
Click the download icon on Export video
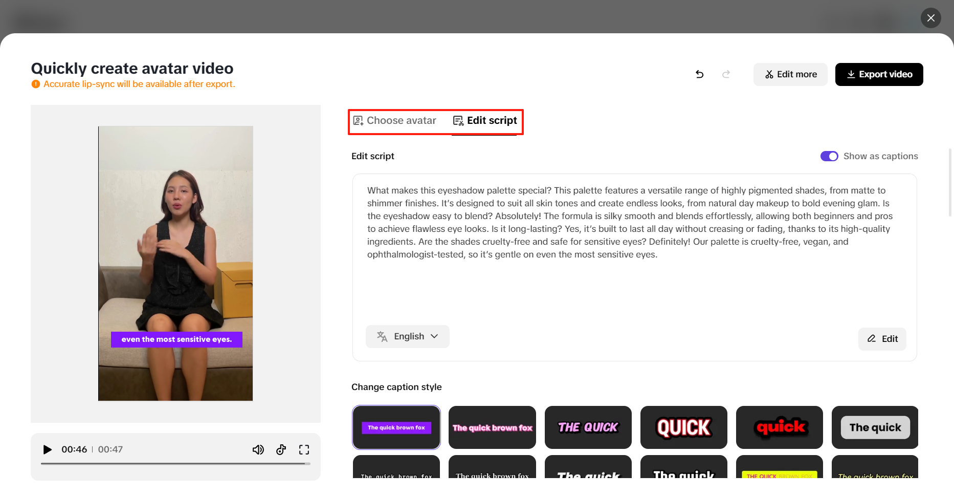coord(851,74)
